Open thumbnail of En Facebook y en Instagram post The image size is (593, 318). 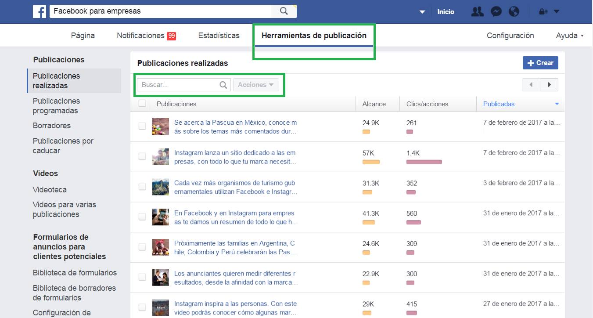pyautogui.click(x=161, y=217)
